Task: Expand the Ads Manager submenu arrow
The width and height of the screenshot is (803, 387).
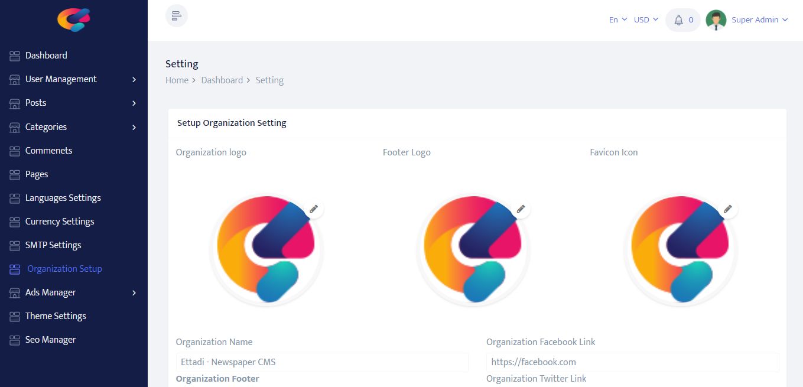Action: (x=134, y=292)
